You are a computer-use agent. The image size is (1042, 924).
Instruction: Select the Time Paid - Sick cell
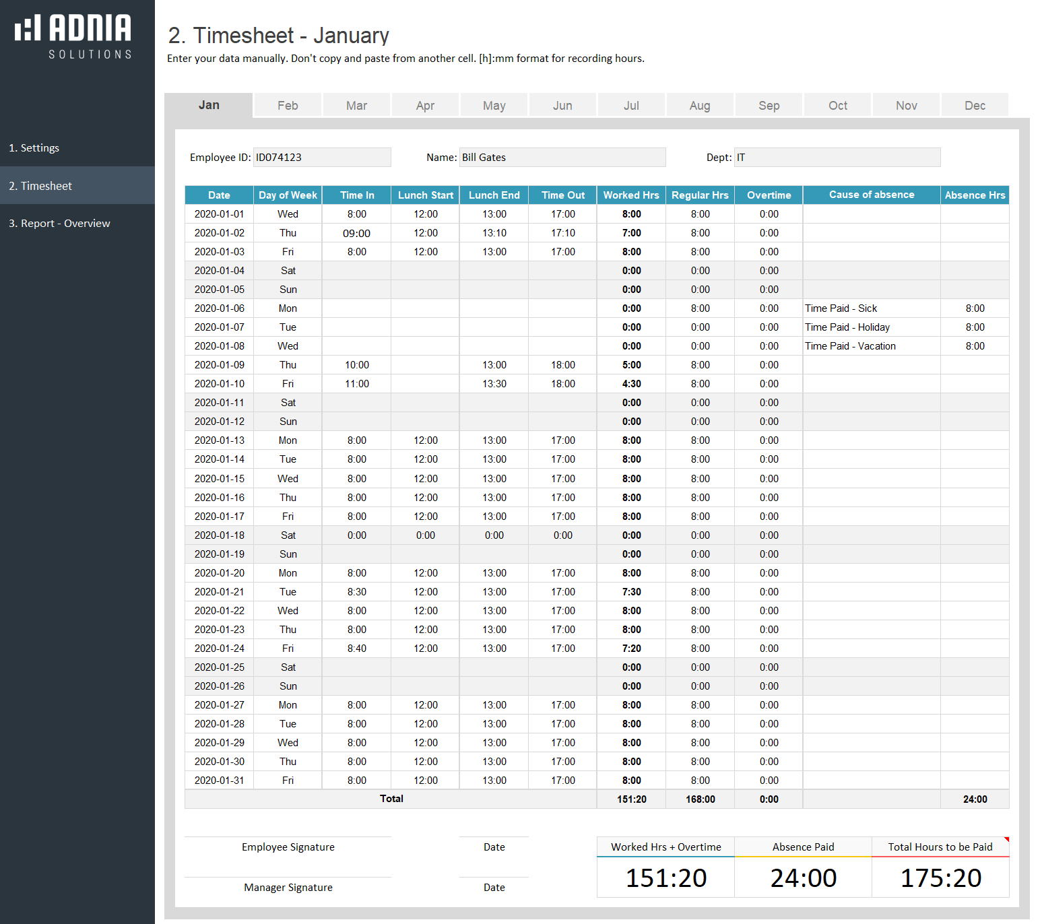pyautogui.click(x=872, y=308)
